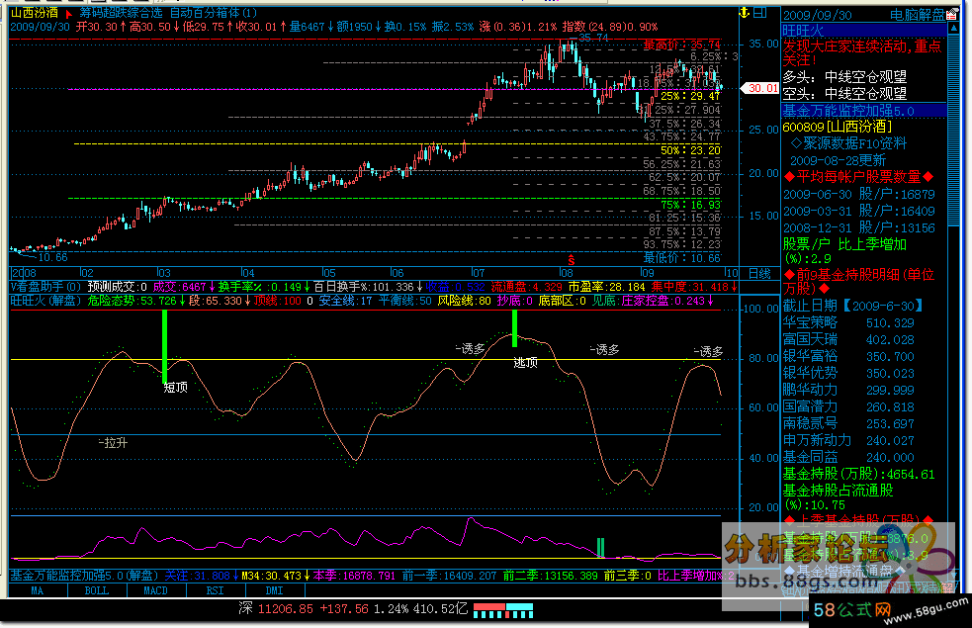Click the 换手率%:0.149 value
Image resolution: width=972 pixels, height=628 pixels.
(262, 287)
